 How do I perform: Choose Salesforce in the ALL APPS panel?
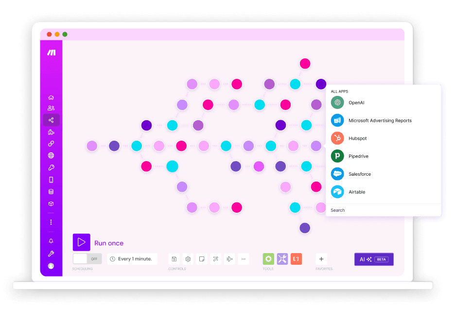click(x=360, y=174)
